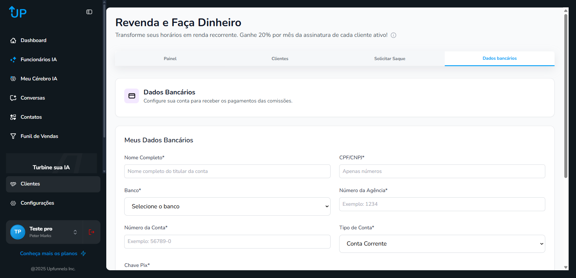Click the info icon beside the subtitle
The image size is (576, 278).
pyautogui.click(x=393, y=35)
